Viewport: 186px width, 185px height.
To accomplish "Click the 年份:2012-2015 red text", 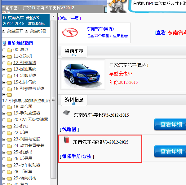I will coord(123,82).
